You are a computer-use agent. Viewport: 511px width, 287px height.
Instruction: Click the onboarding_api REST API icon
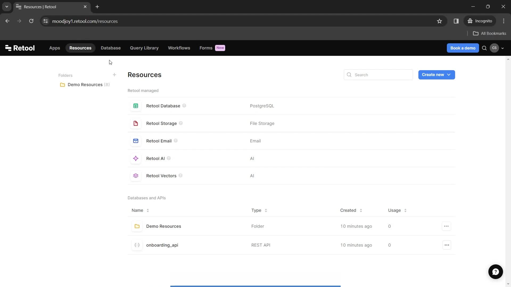(x=137, y=245)
